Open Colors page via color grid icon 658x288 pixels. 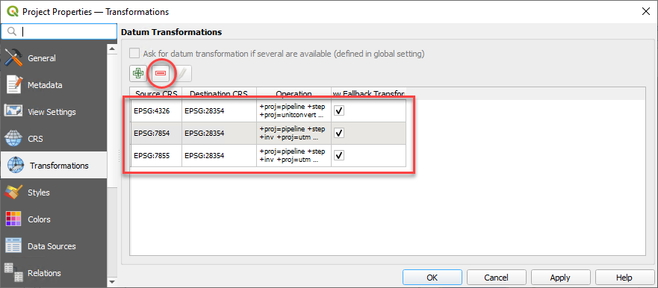click(x=14, y=219)
